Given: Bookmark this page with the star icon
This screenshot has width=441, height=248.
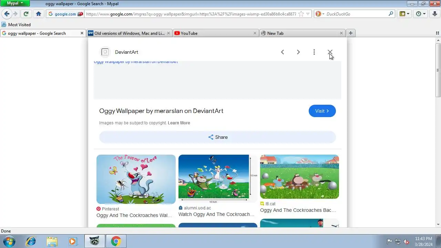Looking at the screenshot, I should coord(301,14).
